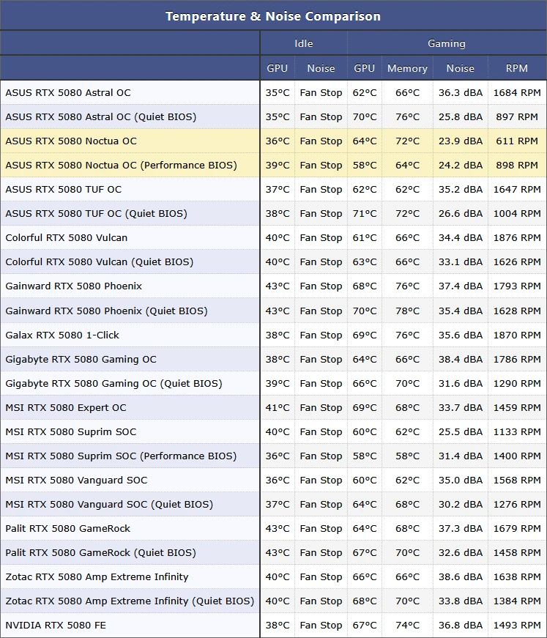The height and width of the screenshot is (638, 547).
Task: Click 'Colorful RTX 5080 Vulcan (Quiet BIOS)'
Action: [x=100, y=262]
